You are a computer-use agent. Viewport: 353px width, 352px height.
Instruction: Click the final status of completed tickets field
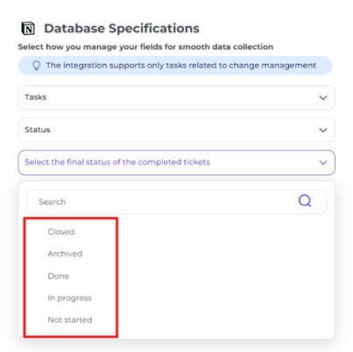(x=176, y=163)
